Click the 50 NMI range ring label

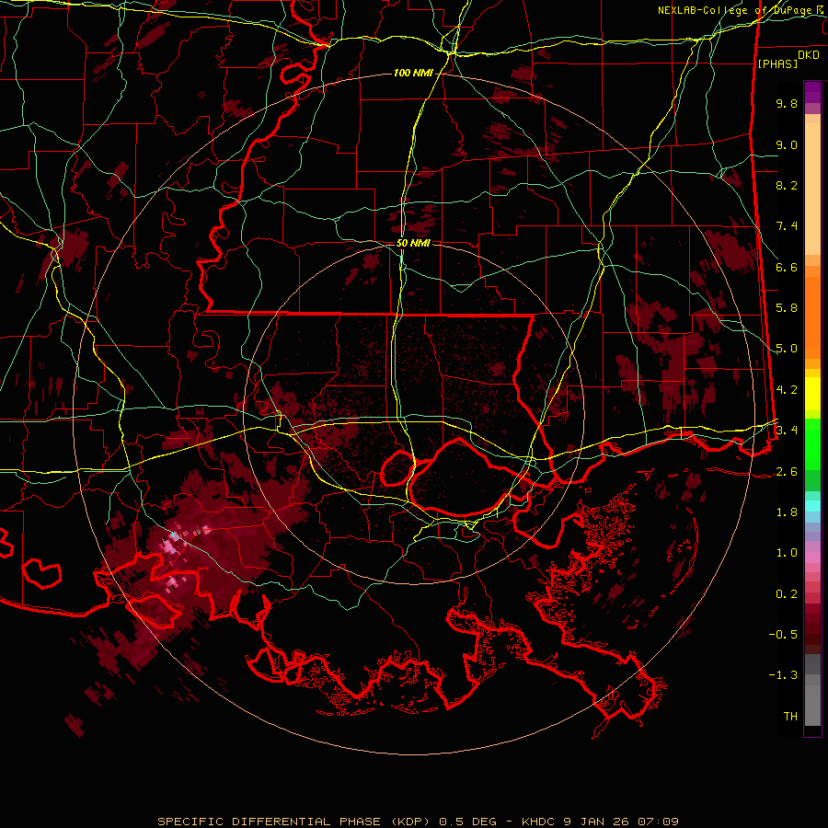tap(413, 243)
